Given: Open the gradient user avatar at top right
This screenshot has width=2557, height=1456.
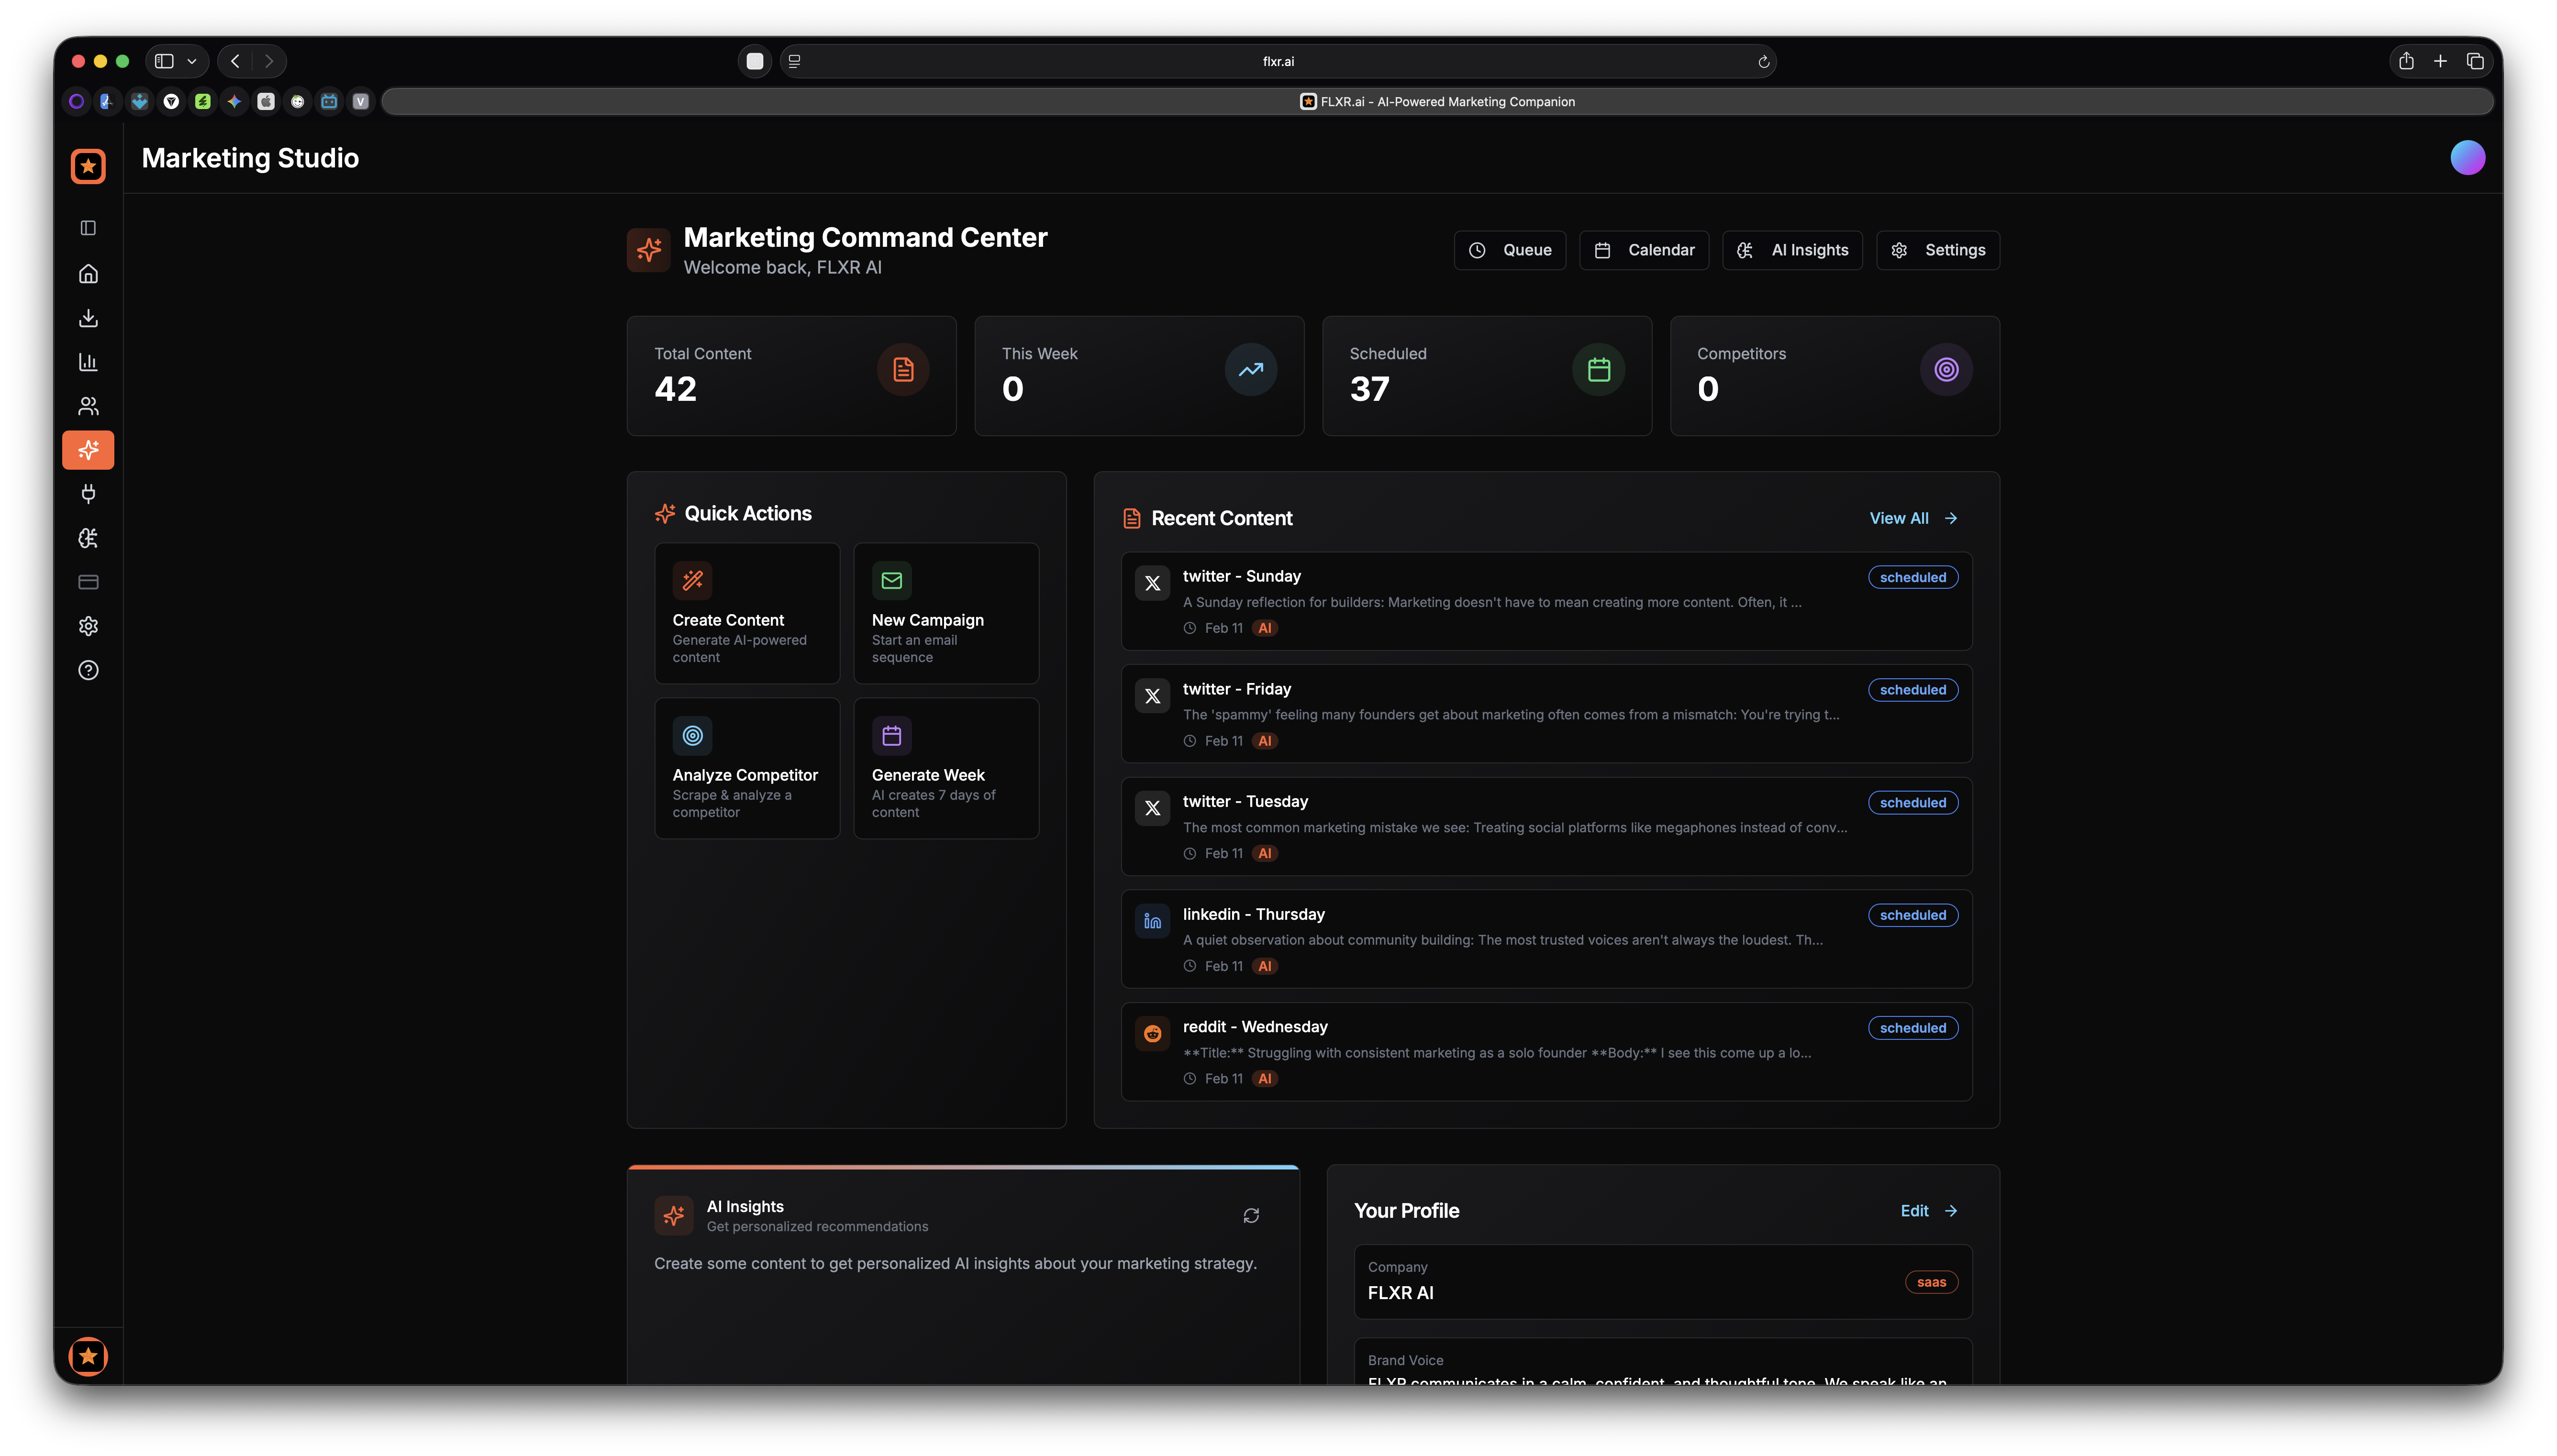Looking at the screenshot, I should pos(2467,158).
